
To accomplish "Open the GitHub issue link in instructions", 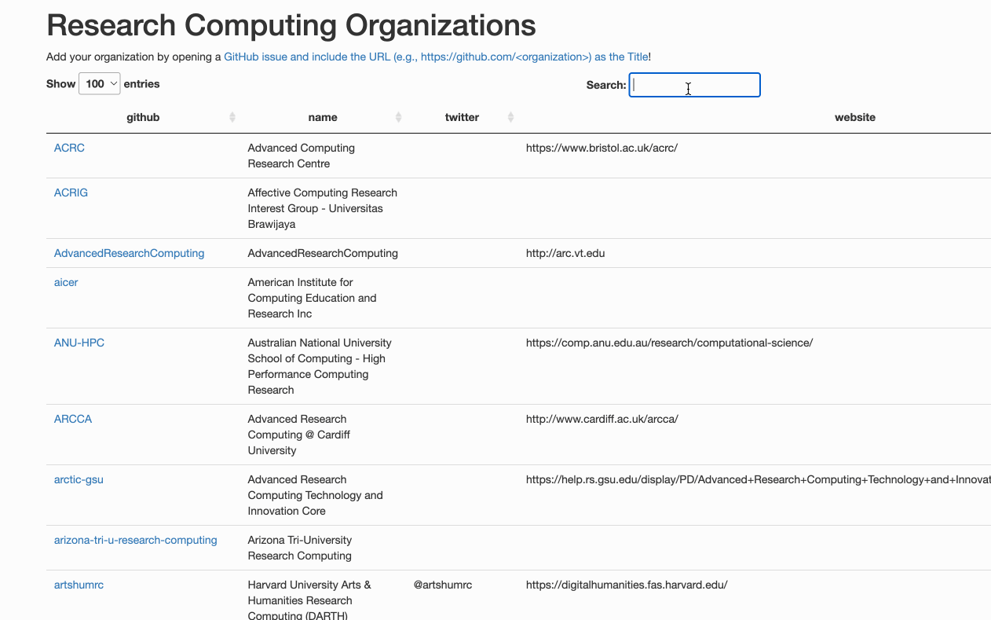I will click(436, 57).
